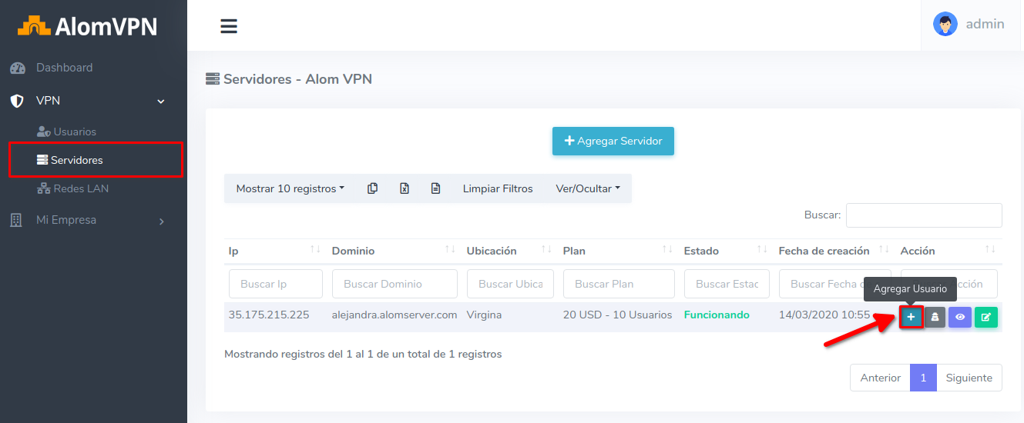Image resolution: width=1024 pixels, height=423 pixels.
Task: Click the Agregar Servidor button
Action: pos(613,141)
